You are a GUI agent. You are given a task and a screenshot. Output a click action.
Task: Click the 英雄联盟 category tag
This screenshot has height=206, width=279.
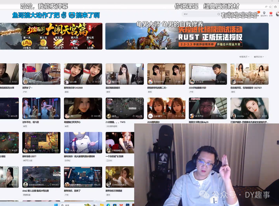[x=27, y=195]
